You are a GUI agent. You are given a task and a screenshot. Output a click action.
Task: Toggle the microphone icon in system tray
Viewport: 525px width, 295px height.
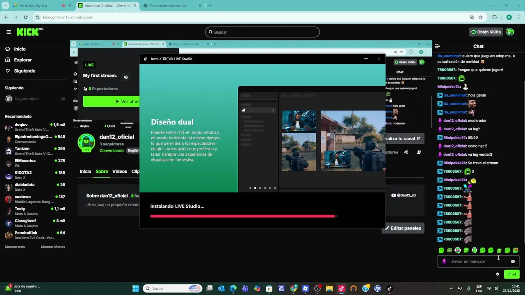[x=468, y=288]
